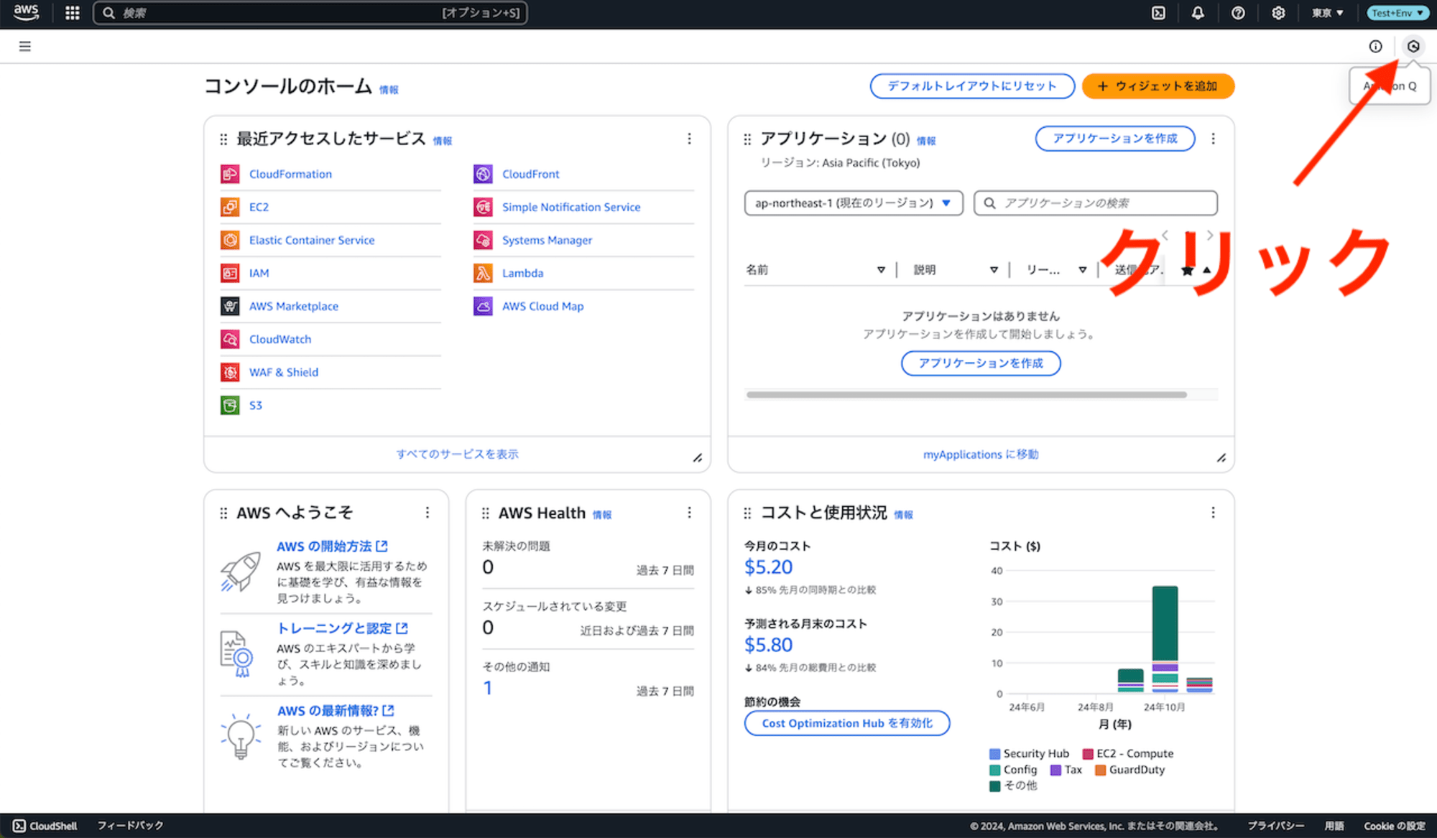Screen dimensions: 1437x838
Task: Click the favorite star column header
Action: 1187,270
